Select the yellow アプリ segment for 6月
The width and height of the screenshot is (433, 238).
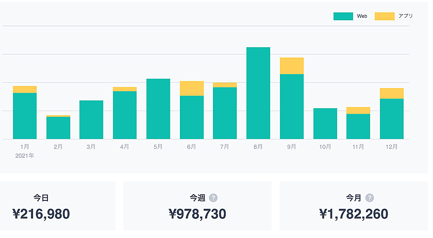[192, 88]
